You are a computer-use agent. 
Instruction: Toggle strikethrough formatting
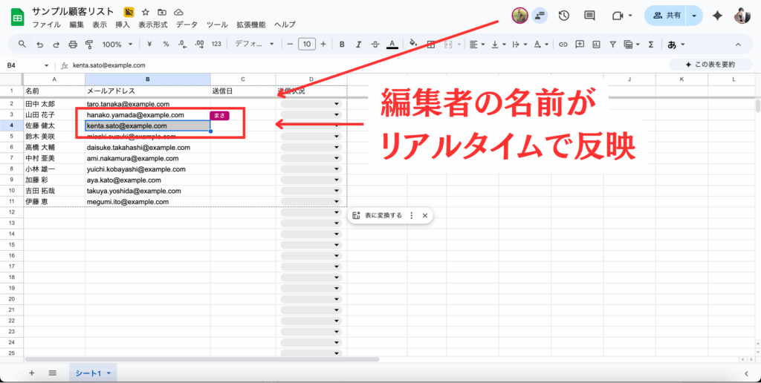(375, 45)
